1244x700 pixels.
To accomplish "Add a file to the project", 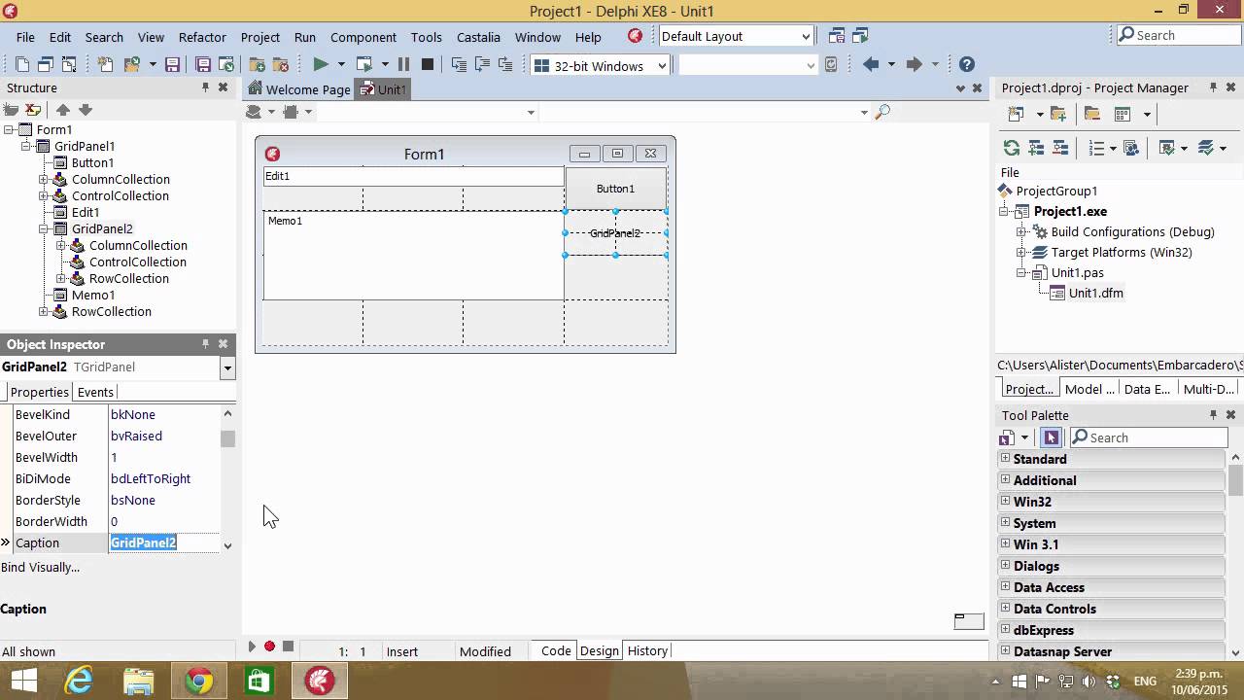I will pyautogui.click(x=257, y=65).
